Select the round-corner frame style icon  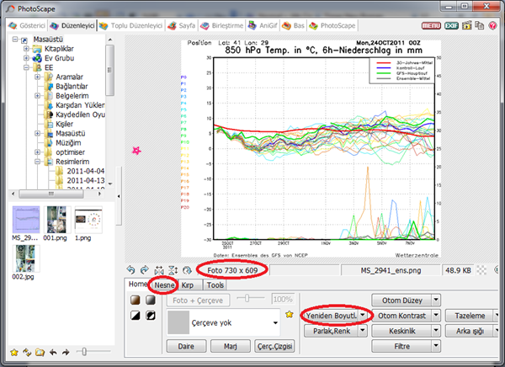point(136,300)
